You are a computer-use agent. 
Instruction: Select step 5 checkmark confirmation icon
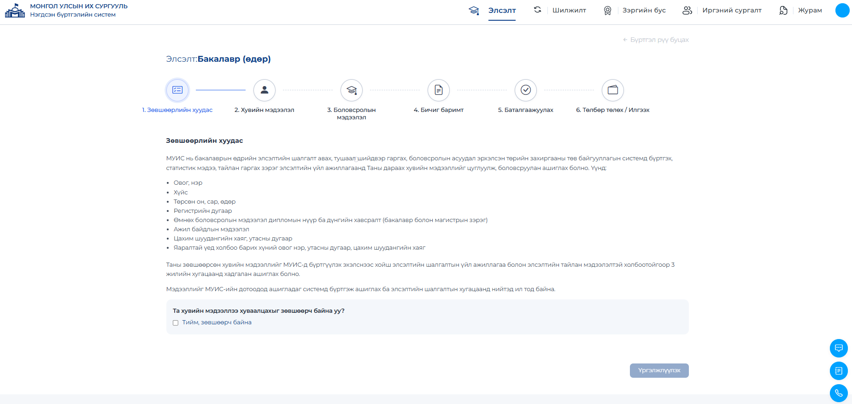526,90
